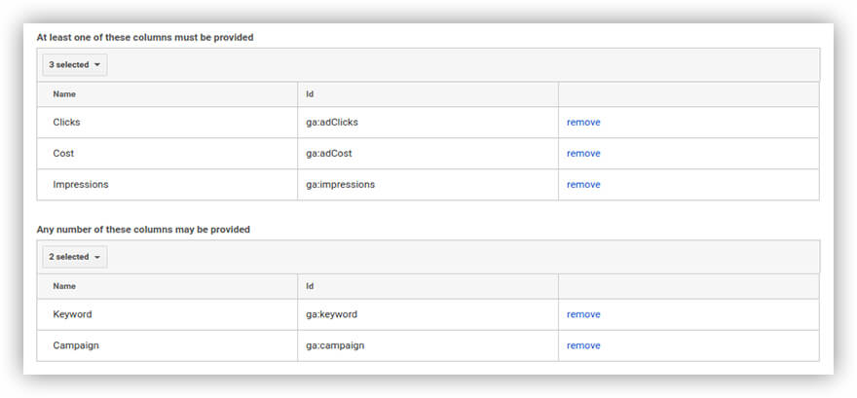Select the ga:adCost id value
Screen dimensions: 857x398
[x=330, y=154]
